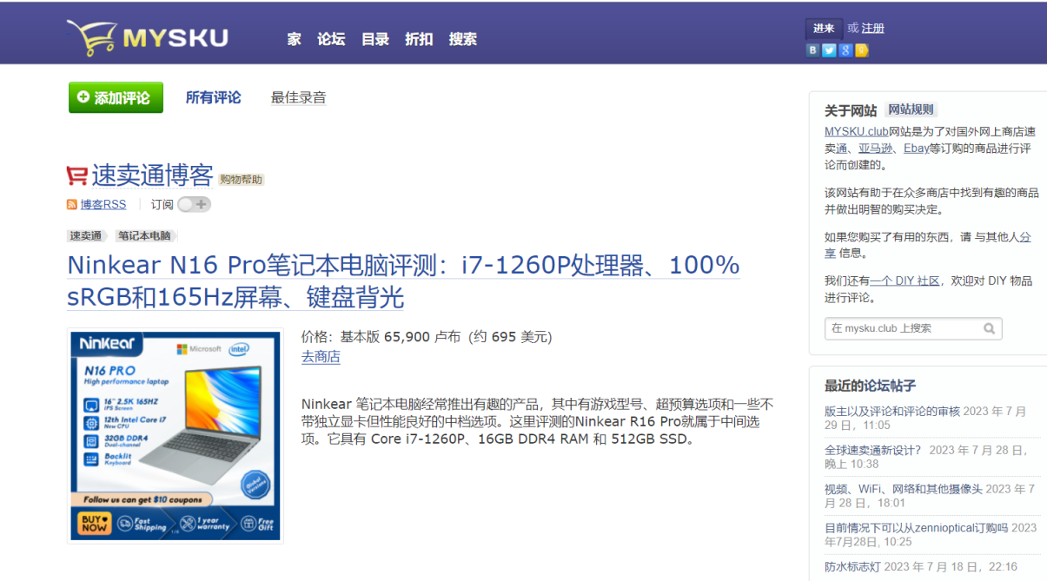Viewport: 1047px width, 581px height.
Task: Follow the 去商店 link
Action: (321, 357)
